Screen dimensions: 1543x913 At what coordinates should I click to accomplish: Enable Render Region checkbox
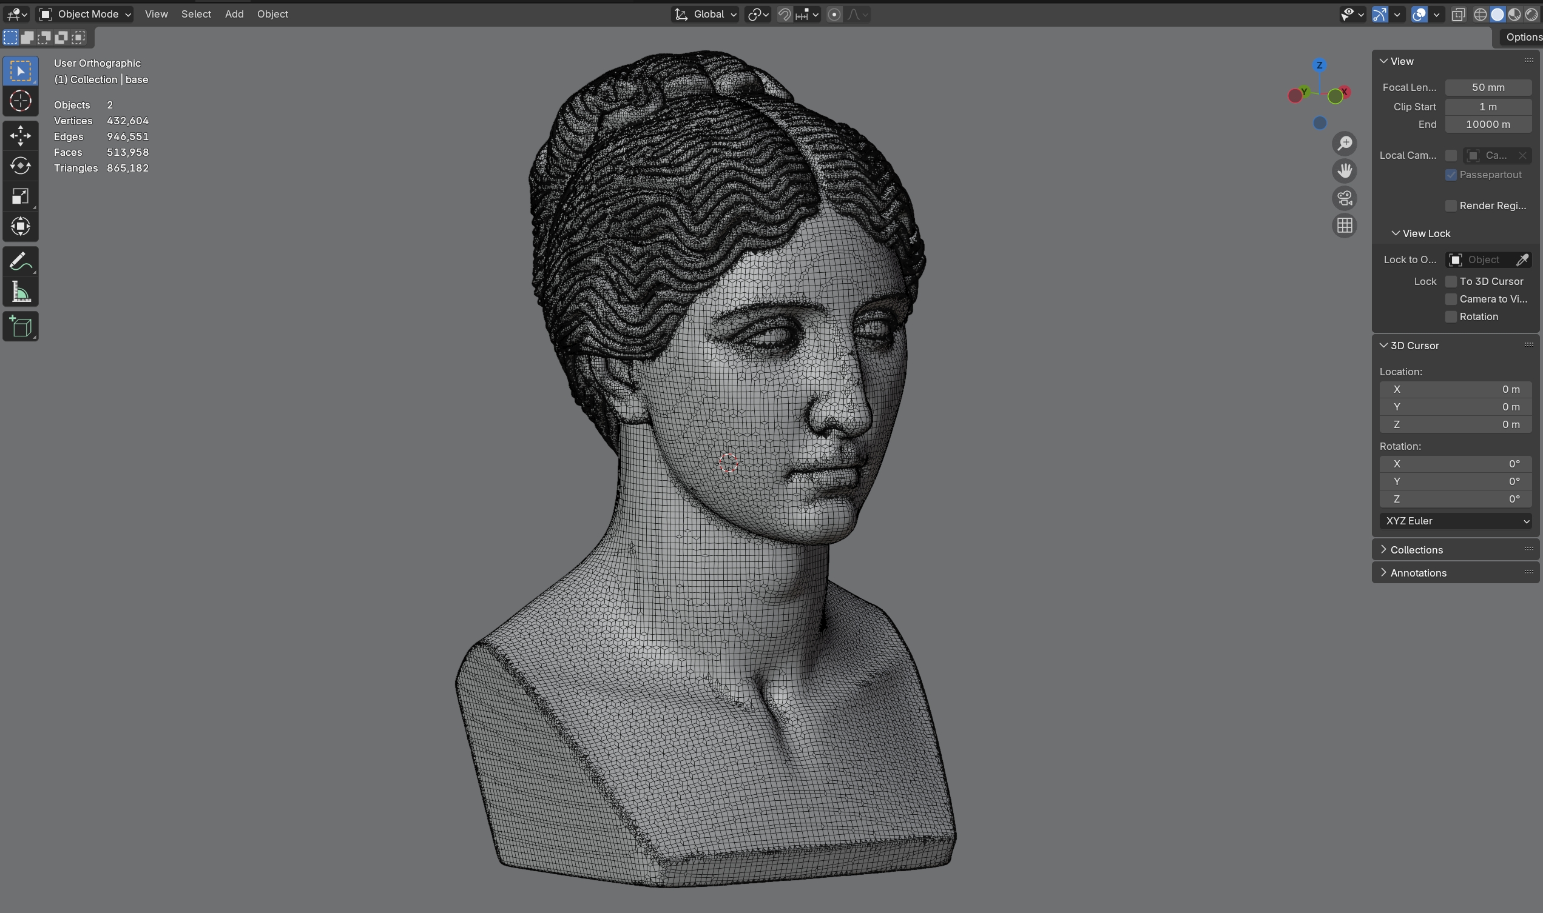point(1451,206)
